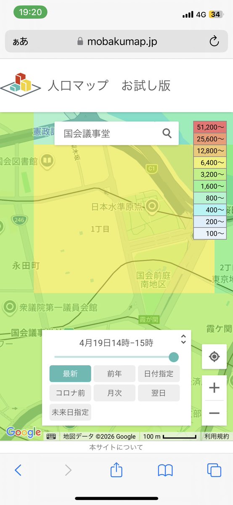The image size is (233, 505).
Task: Tap the 19:20 green time pill
Action: (30, 12)
